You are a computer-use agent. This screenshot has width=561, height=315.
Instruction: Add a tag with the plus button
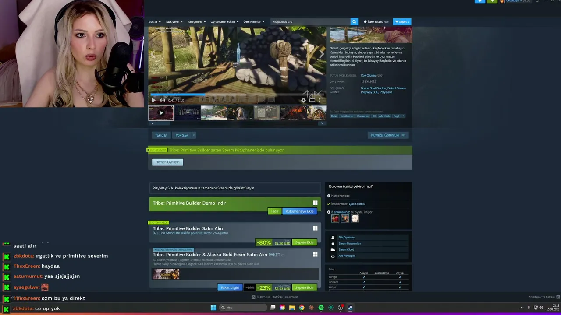403,116
